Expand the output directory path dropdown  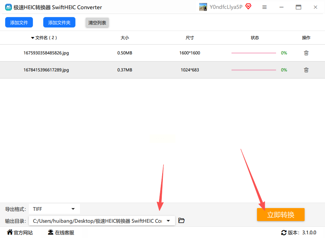[x=168, y=221]
